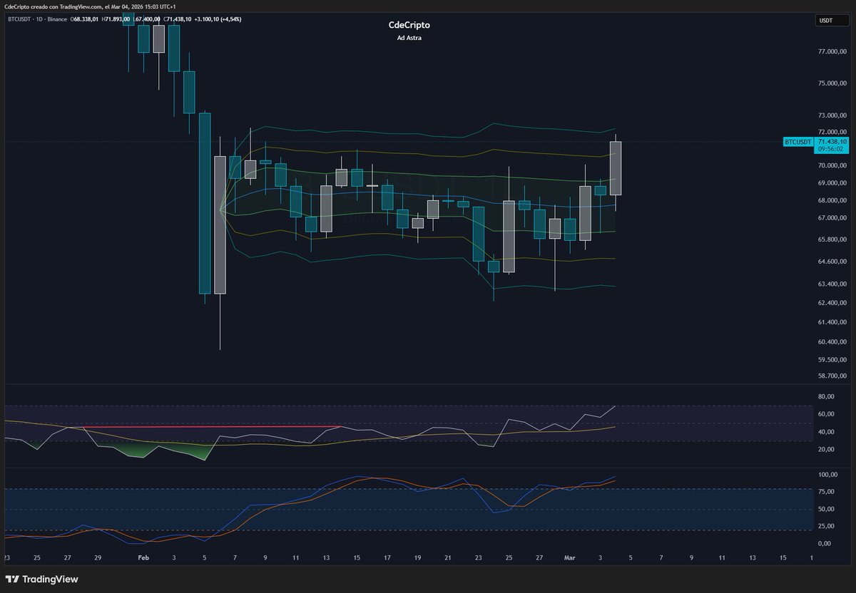Click the 65.800,00 price axis label

coord(832,240)
